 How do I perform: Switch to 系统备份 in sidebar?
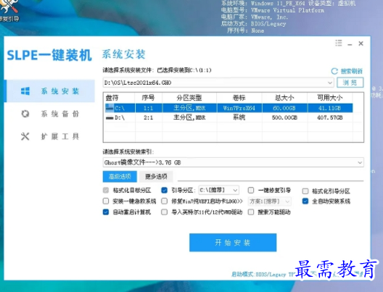pos(50,114)
